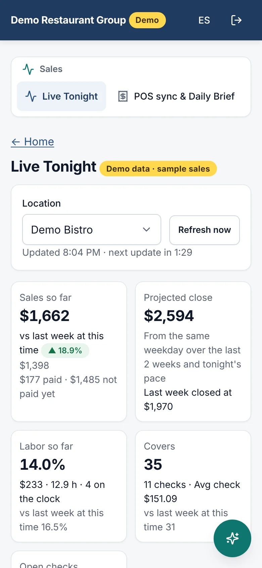Viewport: 262px width, 568px height.
Task: Click the Live Tonight page heading
Action: pos(54,167)
